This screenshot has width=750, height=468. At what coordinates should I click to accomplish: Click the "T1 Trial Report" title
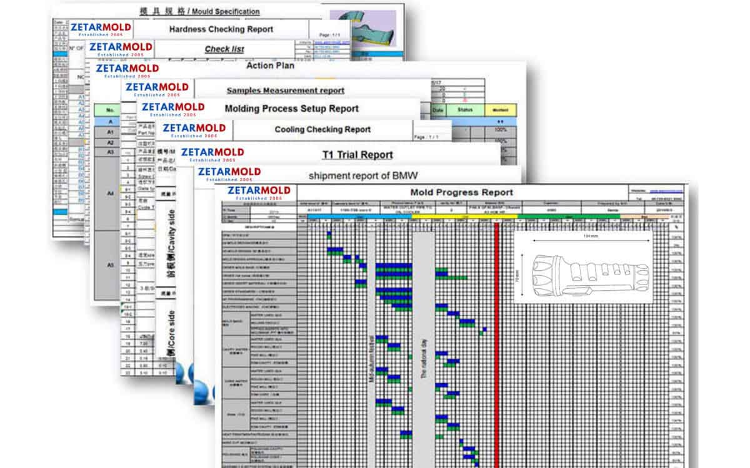click(357, 155)
